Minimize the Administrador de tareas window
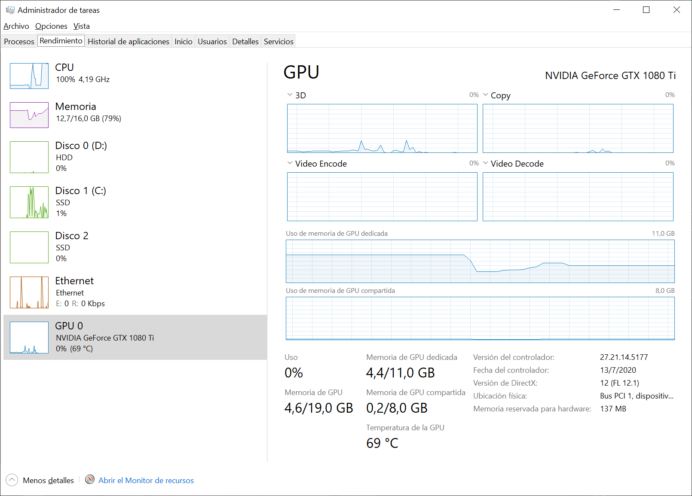The width and height of the screenshot is (692, 496). [x=616, y=9]
